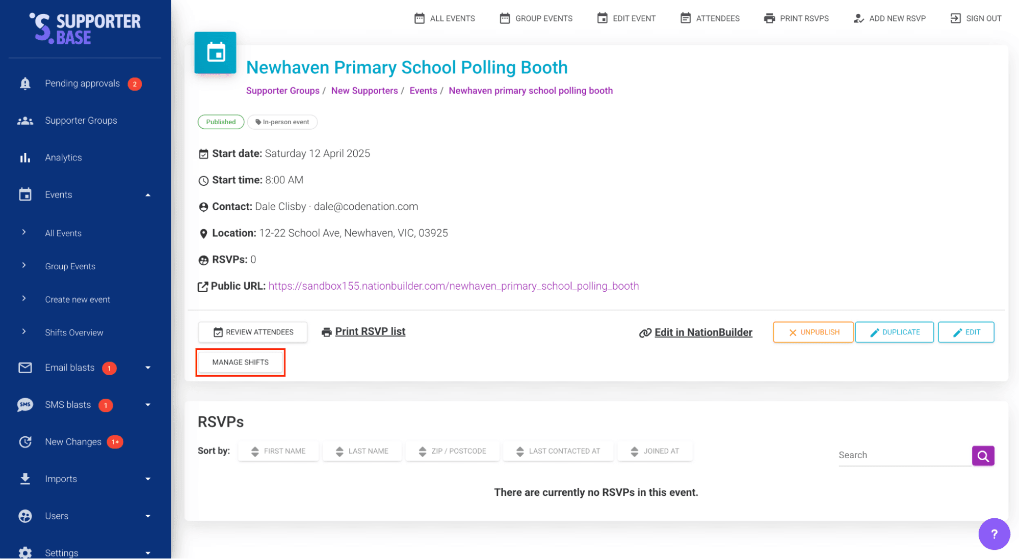Click the purple search magnifier button
The width and height of the screenshot is (1019, 559).
tap(983, 456)
